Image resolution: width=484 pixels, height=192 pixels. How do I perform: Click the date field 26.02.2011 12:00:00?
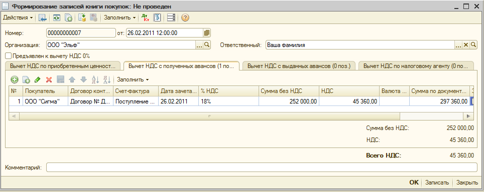[165, 32]
